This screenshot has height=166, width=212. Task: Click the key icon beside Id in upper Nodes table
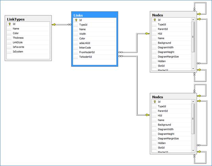pos(154,20)
